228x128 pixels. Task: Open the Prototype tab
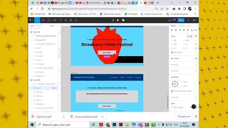pos(181,26)
